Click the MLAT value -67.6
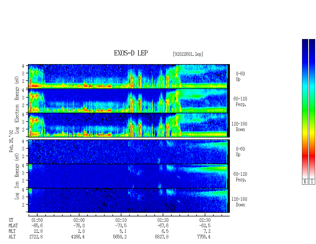The height and width of the screenshot is (244, 316). [163, 226]
